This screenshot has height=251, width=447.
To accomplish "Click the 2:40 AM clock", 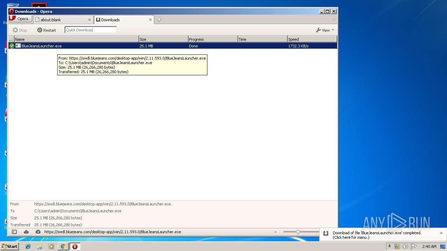I will (429, 246).
